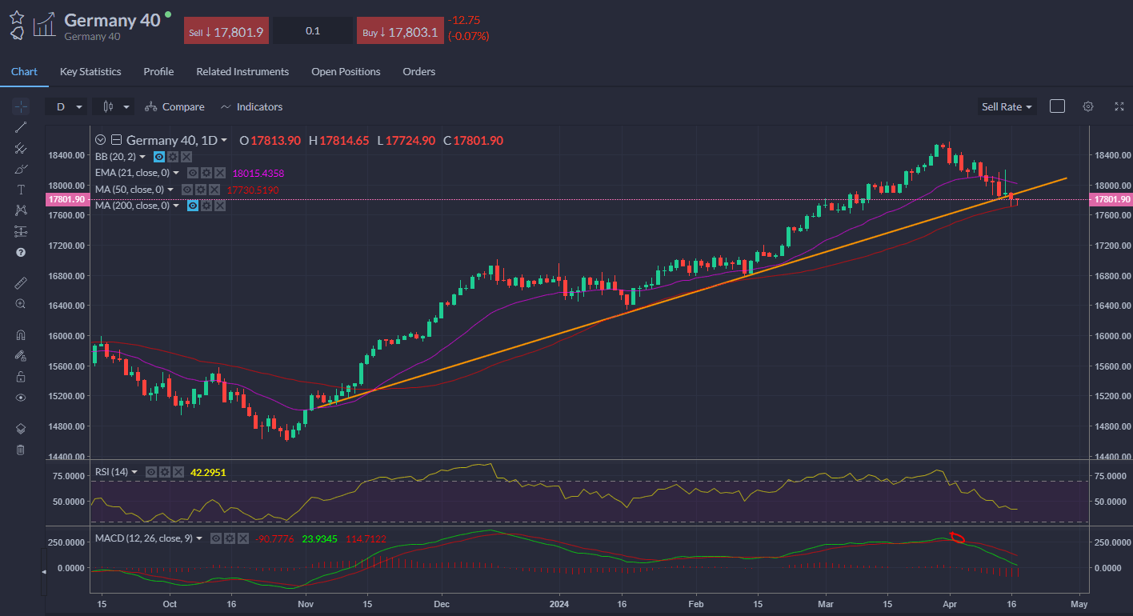Viewport: 1133px width, 616px height.
Task: Collapse the indicator legend circle chevron
Action: [100, 140]
